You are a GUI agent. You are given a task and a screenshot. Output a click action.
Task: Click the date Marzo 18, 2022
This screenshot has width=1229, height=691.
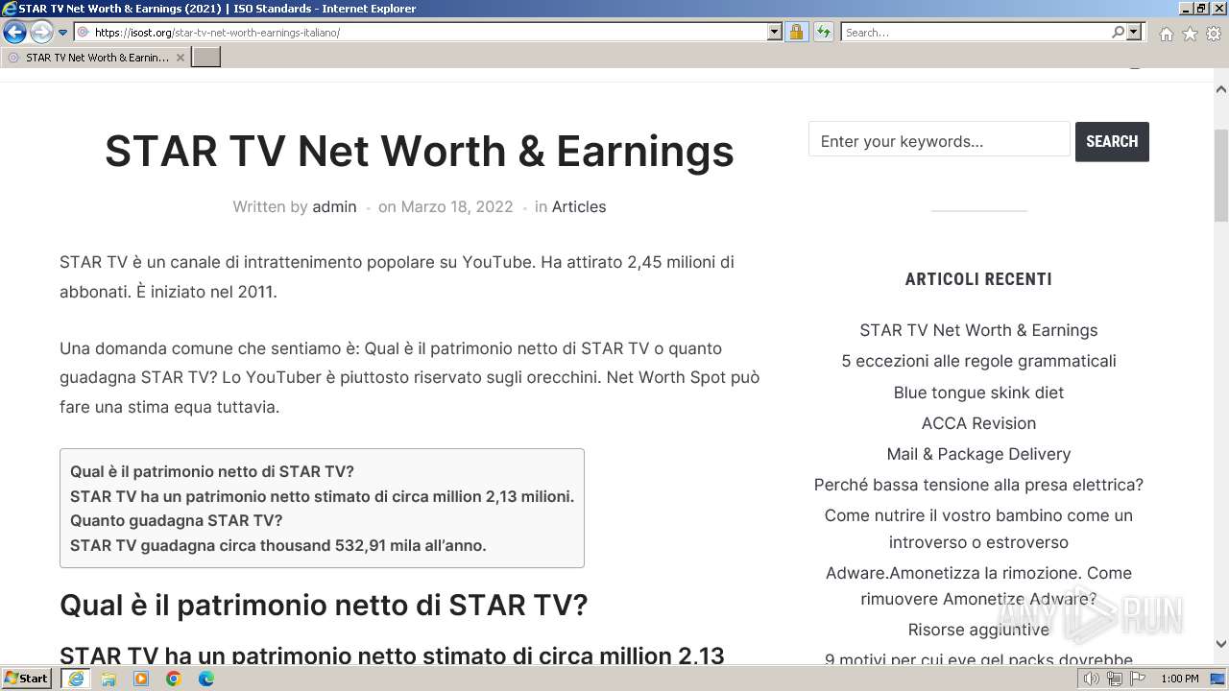click(457, 206)
